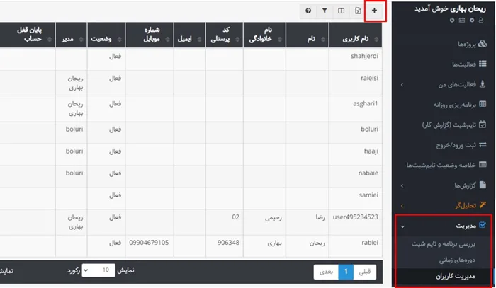Open the column chooser icon in toolbar
Screen dimensions: 496x288
[341, 11]
